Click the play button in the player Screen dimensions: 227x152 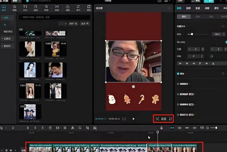pyautogui.click(x=133, y=119)
